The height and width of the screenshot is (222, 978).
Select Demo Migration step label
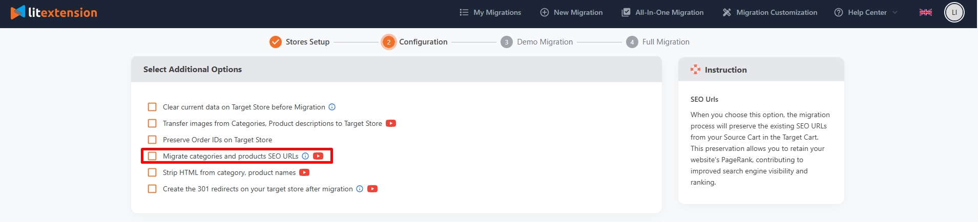545,42
